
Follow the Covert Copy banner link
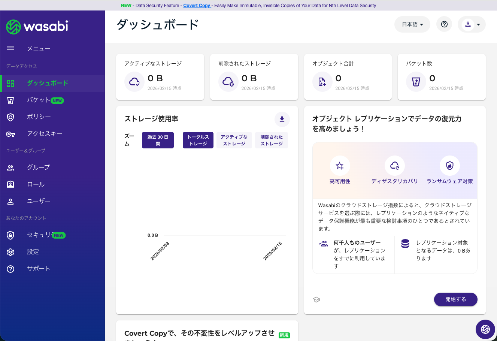[x=197, y=6]
